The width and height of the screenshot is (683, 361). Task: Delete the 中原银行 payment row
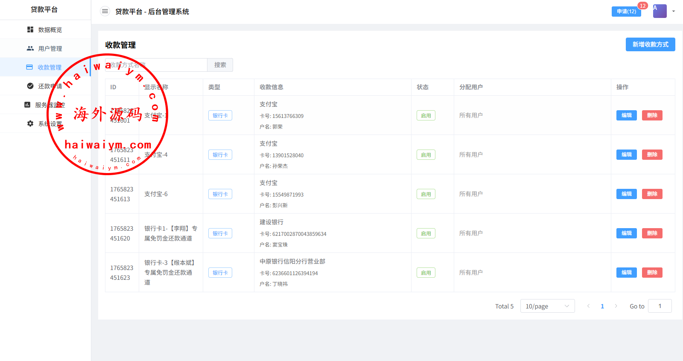tap(652, 273)
